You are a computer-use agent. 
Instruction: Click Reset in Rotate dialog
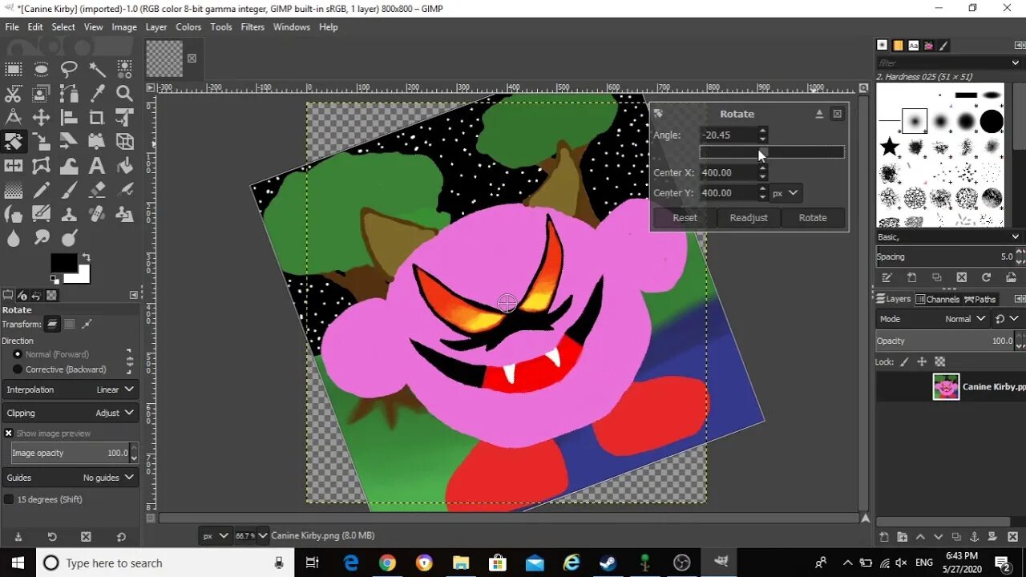685,218
